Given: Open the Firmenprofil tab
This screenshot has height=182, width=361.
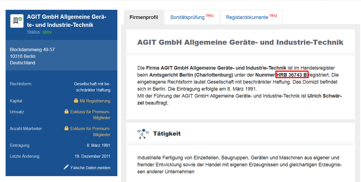Looking at the screenshot, I should point(144,17).
